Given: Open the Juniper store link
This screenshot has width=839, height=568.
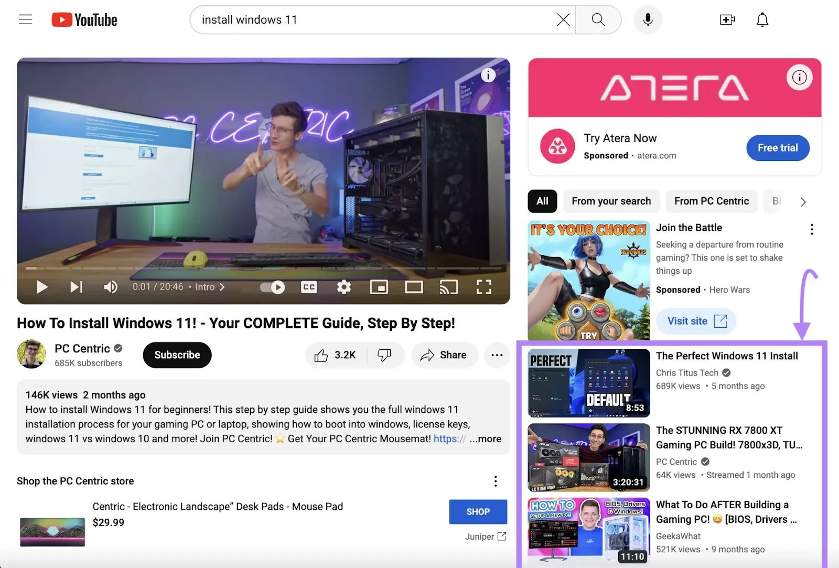Looking at the screenshot, I should [x=486, y=537].
